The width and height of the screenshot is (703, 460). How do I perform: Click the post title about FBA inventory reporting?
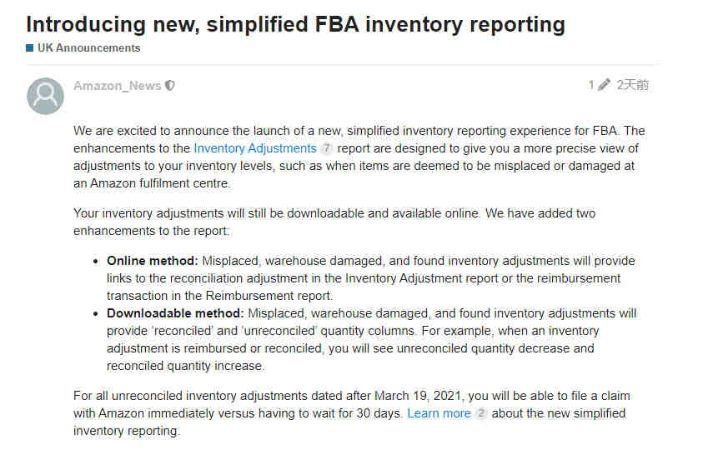click(295, 23)
